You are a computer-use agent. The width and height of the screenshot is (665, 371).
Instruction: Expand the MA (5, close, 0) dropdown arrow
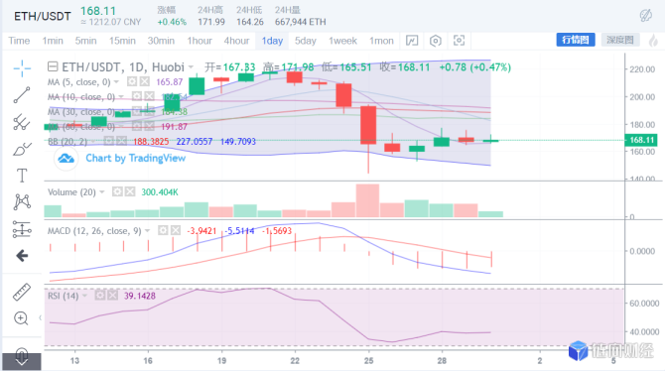(x=117, y=81)
